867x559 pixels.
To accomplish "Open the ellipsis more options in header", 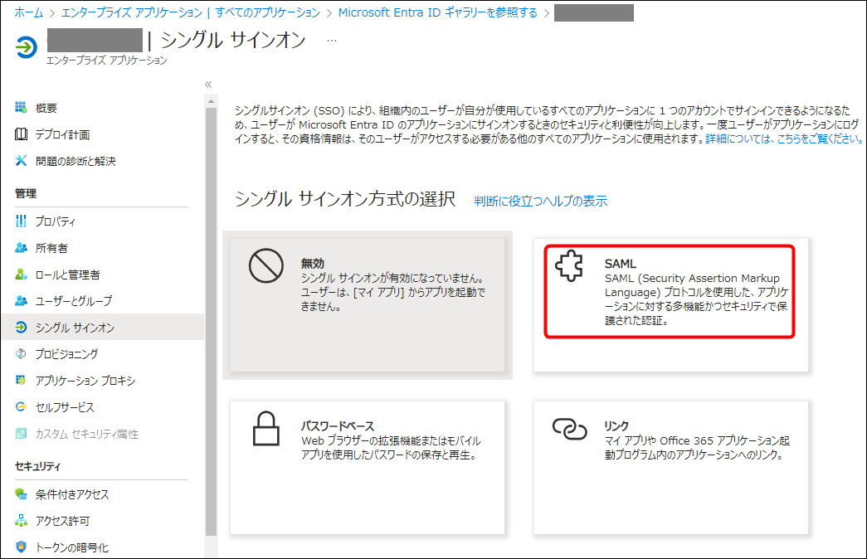I will point(331,41).
